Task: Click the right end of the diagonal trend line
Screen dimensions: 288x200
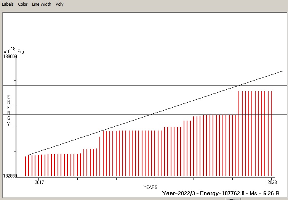Action: point(283,71)
